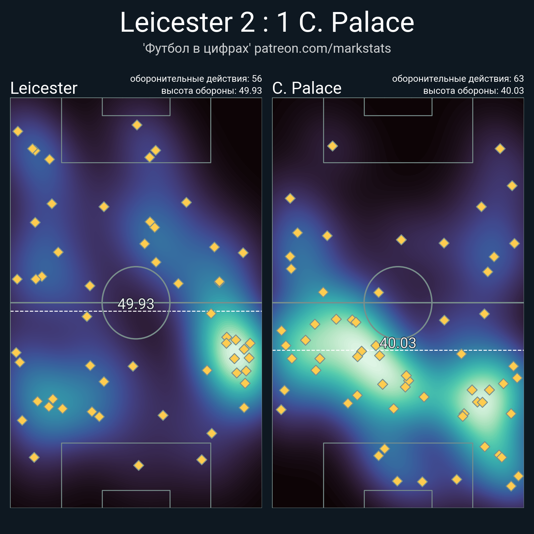Click inside Palace pitch's top six-yard box

[398, 107]
